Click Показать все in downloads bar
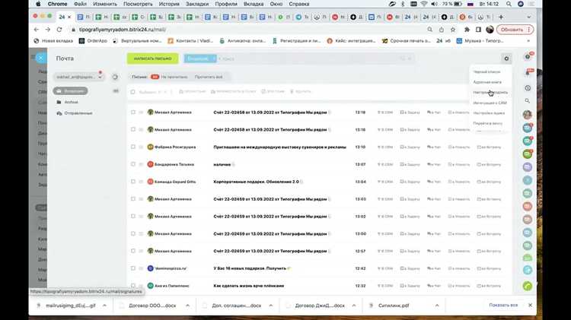 pos(503,305)
